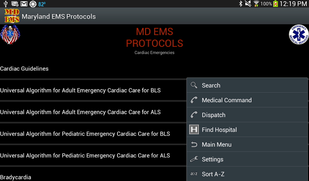Viewport: 309px width, 181px height.
Task: Tap the battery indicator in status bar
Action: pos(275,4)
